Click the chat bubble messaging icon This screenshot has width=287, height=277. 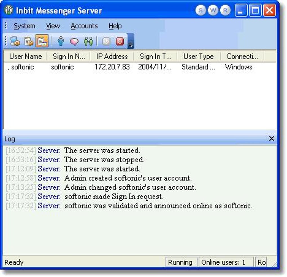point(74,41)
